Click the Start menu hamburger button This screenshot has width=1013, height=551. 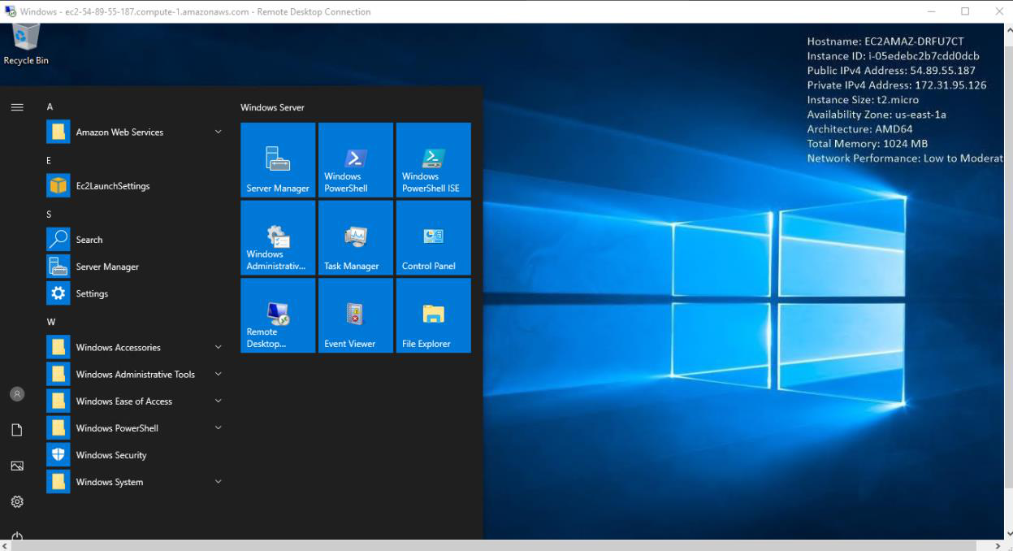[x=17, y=107]
